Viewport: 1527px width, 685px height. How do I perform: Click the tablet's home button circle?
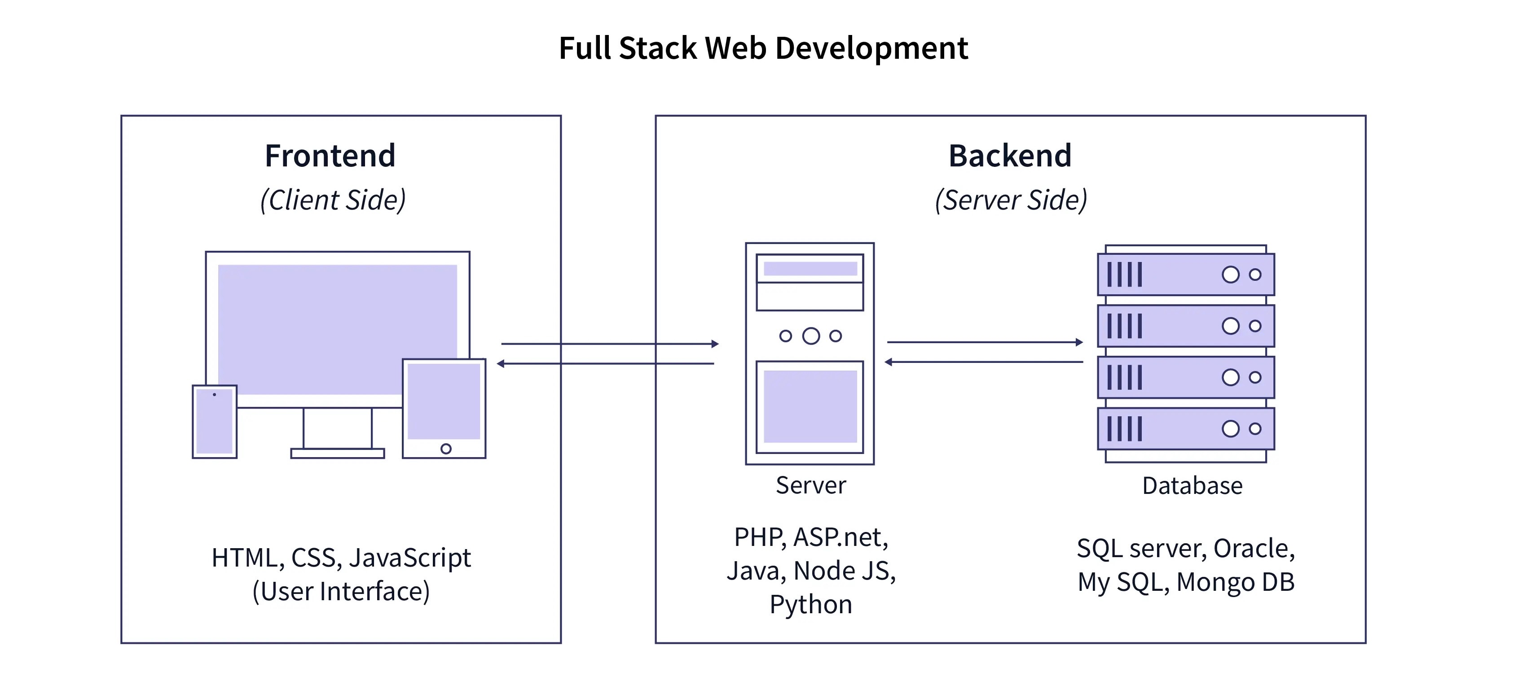pos(446,449)
